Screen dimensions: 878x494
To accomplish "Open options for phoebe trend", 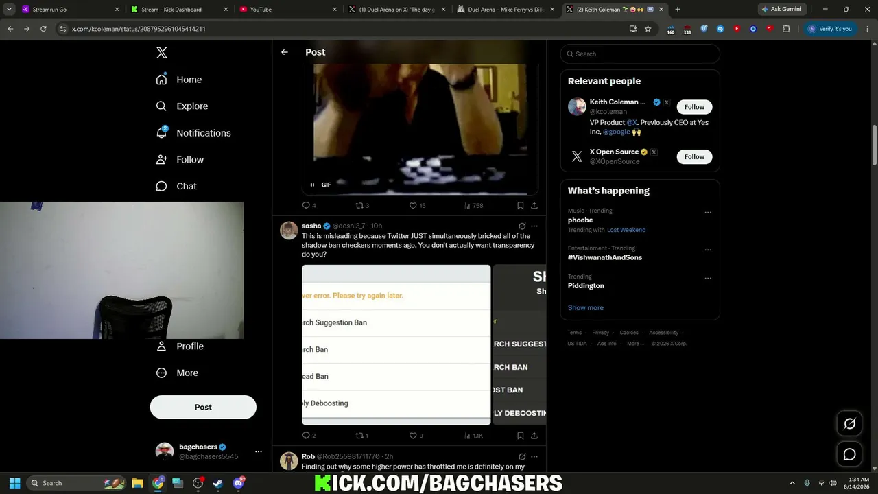I will tap(708, 213).
